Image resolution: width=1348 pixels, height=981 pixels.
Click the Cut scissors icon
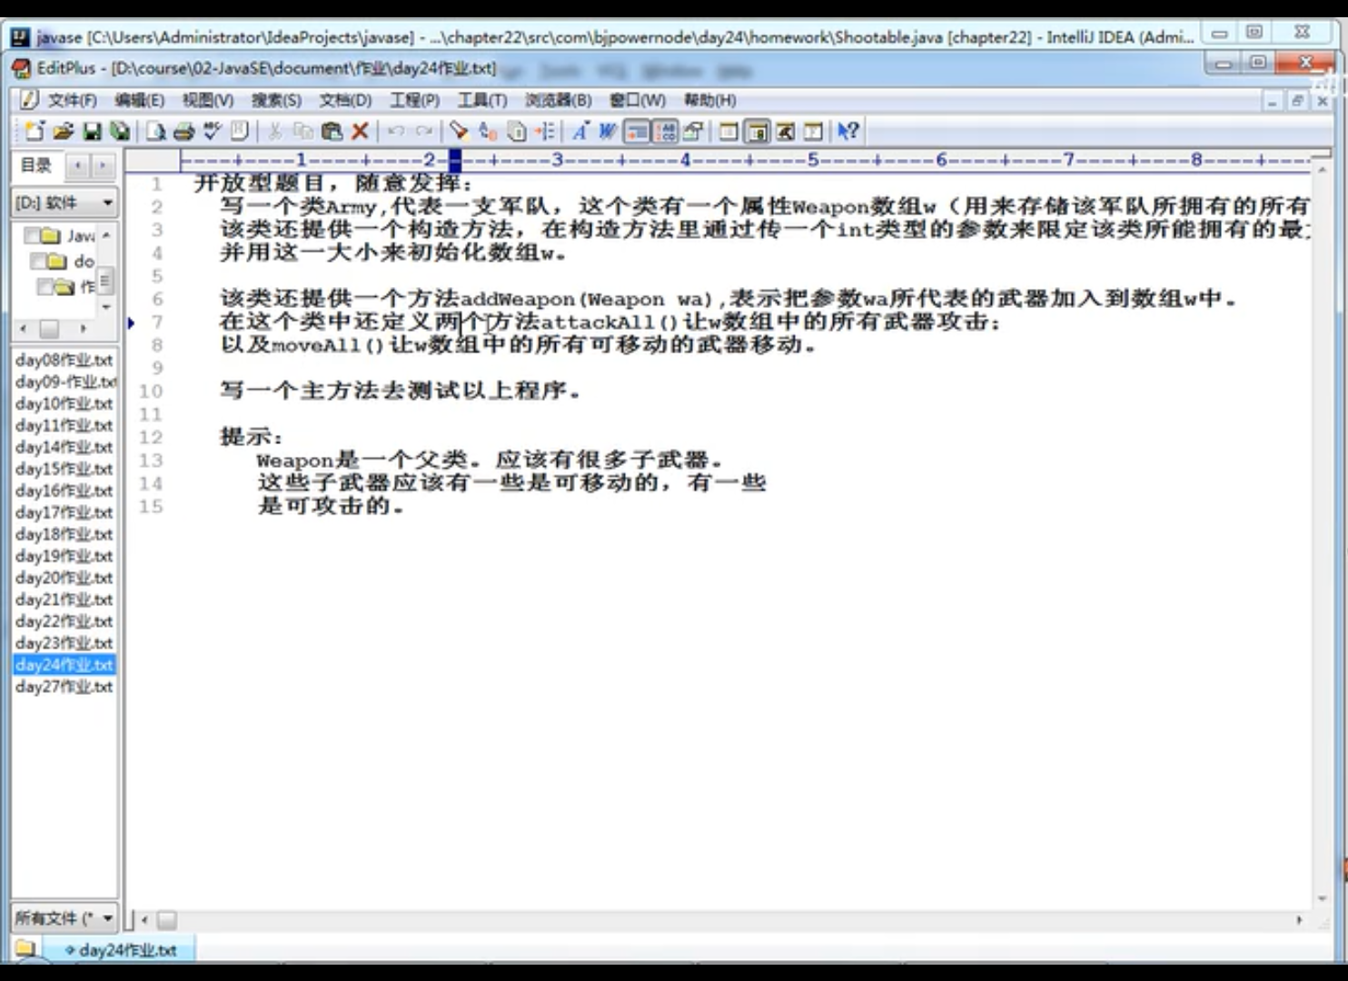[274, 132]
